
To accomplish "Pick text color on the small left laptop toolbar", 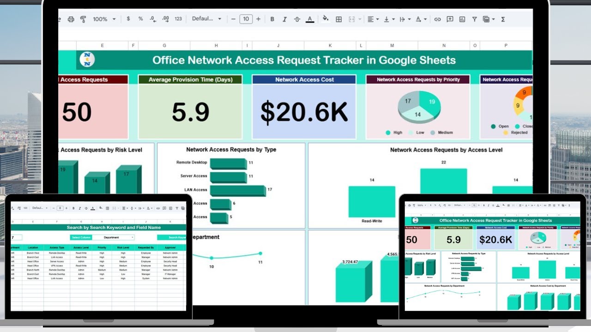I will 93,208.
